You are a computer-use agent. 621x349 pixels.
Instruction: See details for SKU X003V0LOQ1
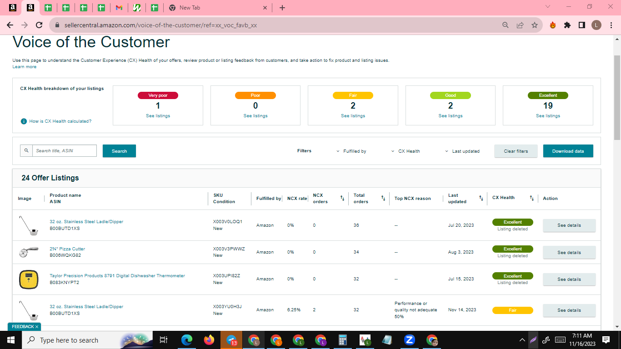569,225
